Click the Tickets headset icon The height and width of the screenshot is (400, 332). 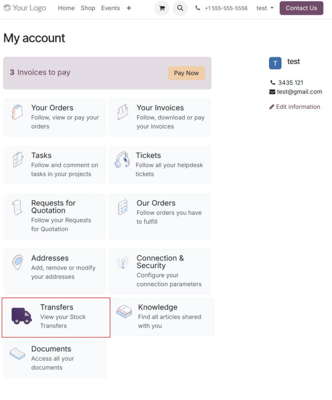(122, 159)
